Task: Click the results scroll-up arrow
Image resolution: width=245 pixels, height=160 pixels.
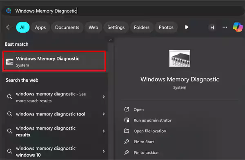Action: pos(111,40)
